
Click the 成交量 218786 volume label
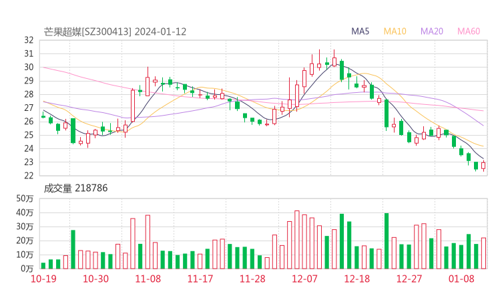(x=75, y=188)
